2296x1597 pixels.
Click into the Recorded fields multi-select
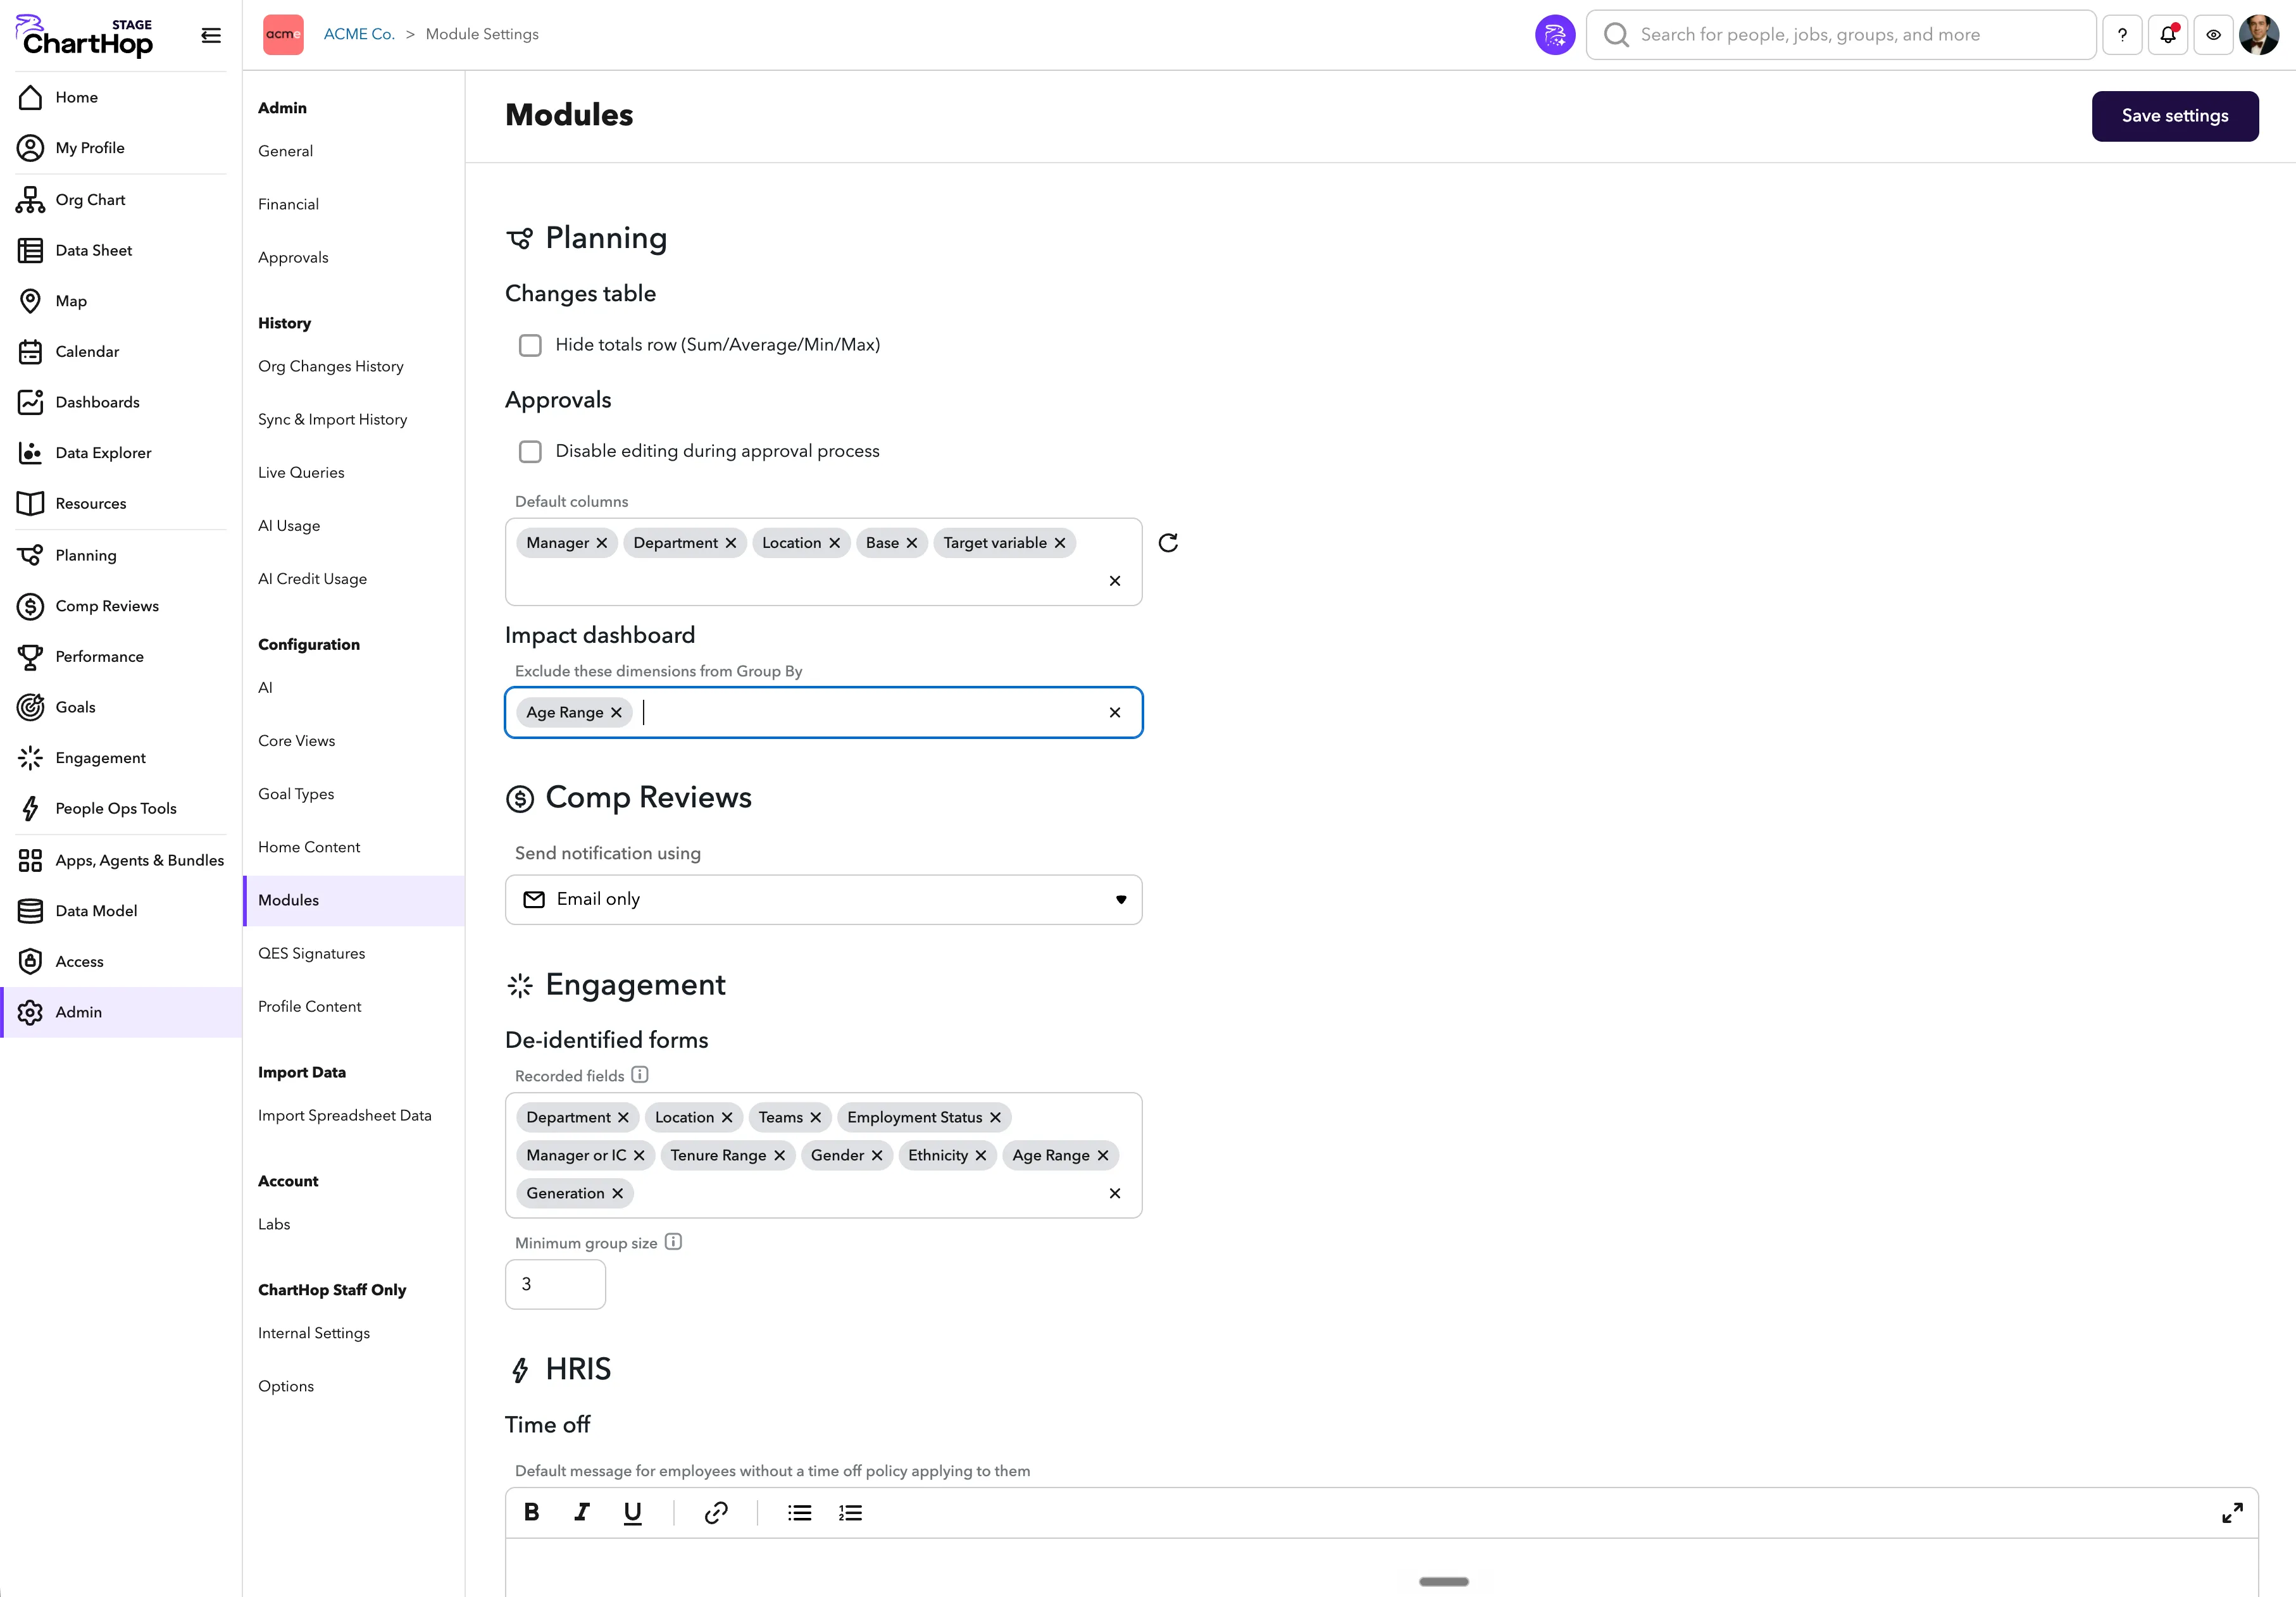coord(824,1156)
